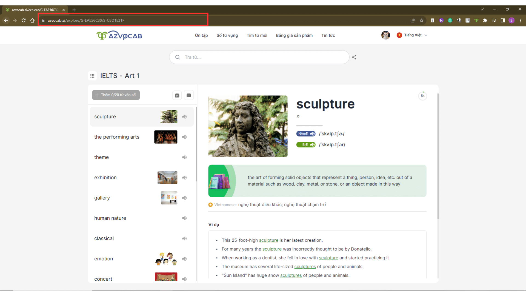
Task: Open the Tin tức navigation menu item
Action: (x=328, y=35)
